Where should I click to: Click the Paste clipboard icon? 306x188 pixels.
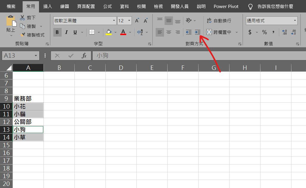[11, 21]
